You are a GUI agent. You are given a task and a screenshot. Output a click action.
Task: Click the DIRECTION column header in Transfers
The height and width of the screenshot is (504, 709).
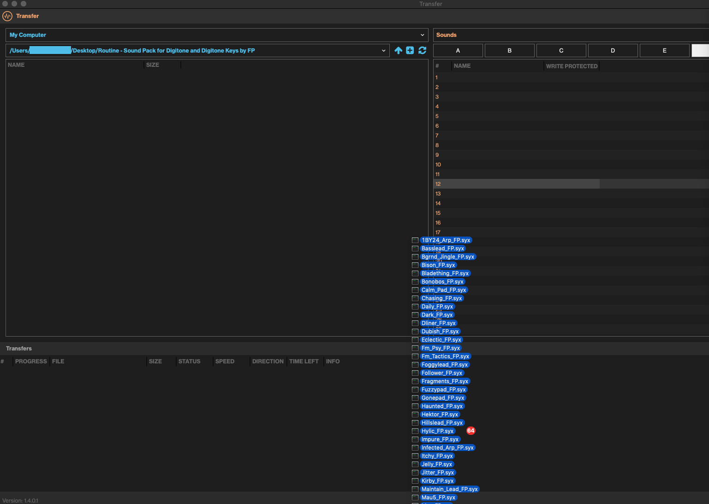pyautogui.click(x=268, y=362)
